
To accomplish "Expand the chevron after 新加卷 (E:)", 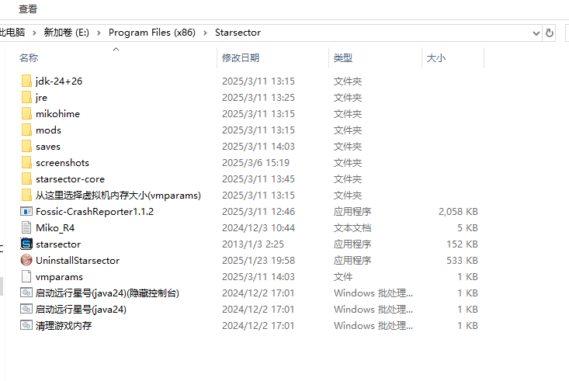I will click(99, 33).
